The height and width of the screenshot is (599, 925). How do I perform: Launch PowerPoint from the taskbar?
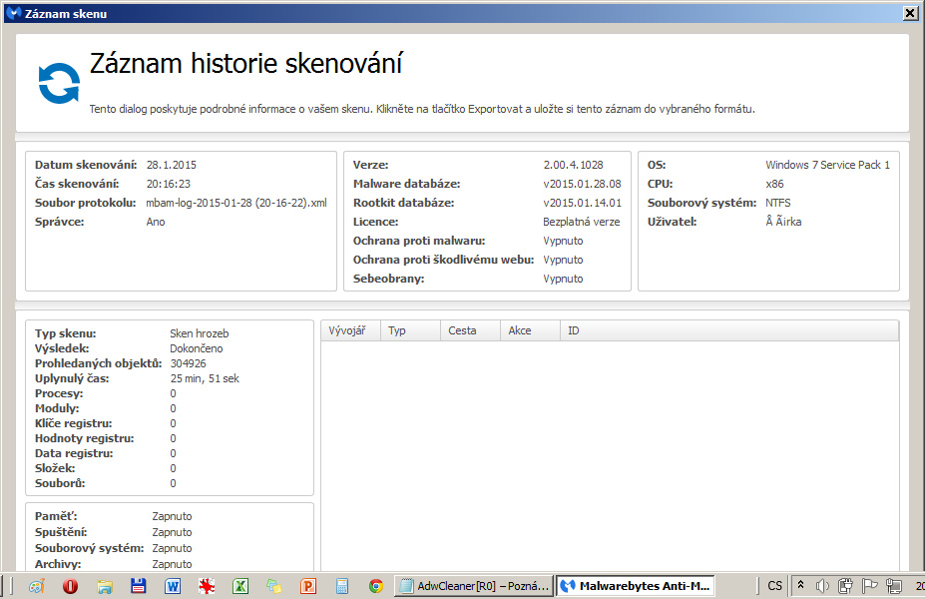(308, 586)
